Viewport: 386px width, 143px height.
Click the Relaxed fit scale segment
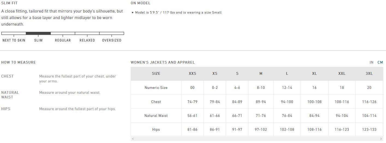(x=87, y=33)
